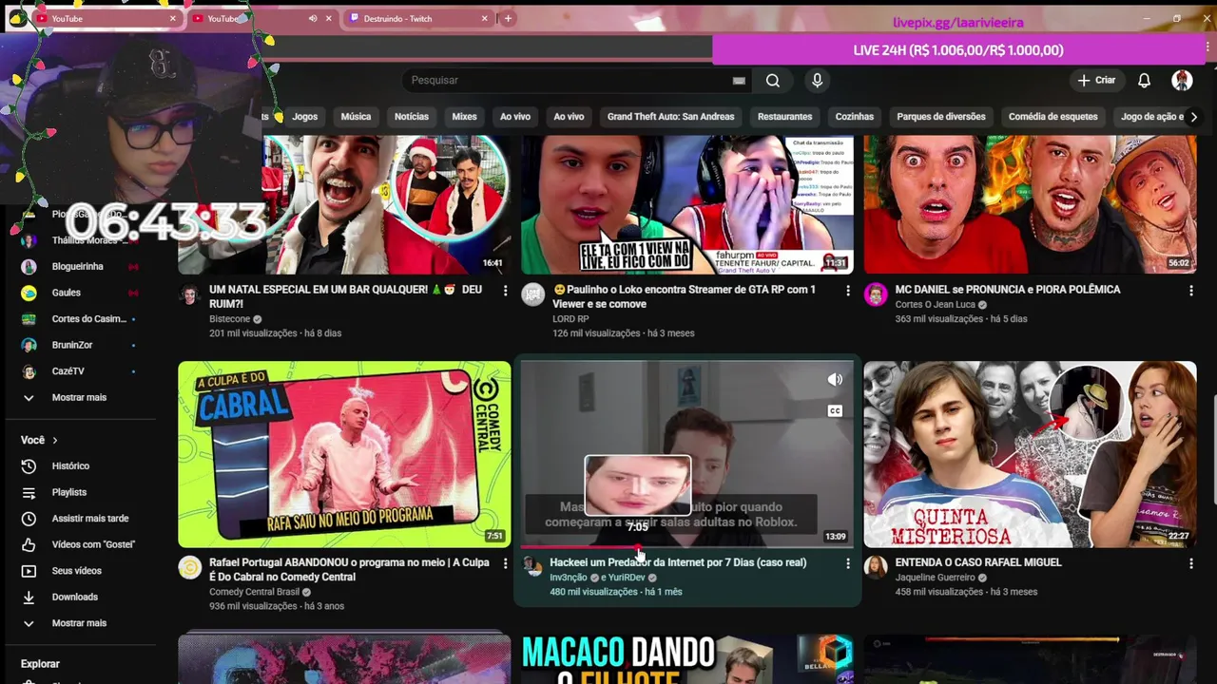
Task: Play A Culpa é do Cabral thumbnail
Action: click(x=344, y=454)
